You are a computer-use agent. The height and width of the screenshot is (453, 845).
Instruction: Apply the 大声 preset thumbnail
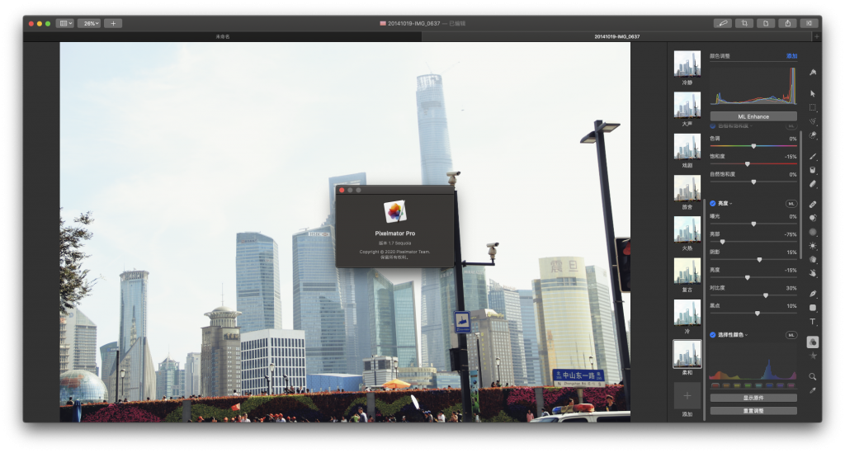pos(687,105)
